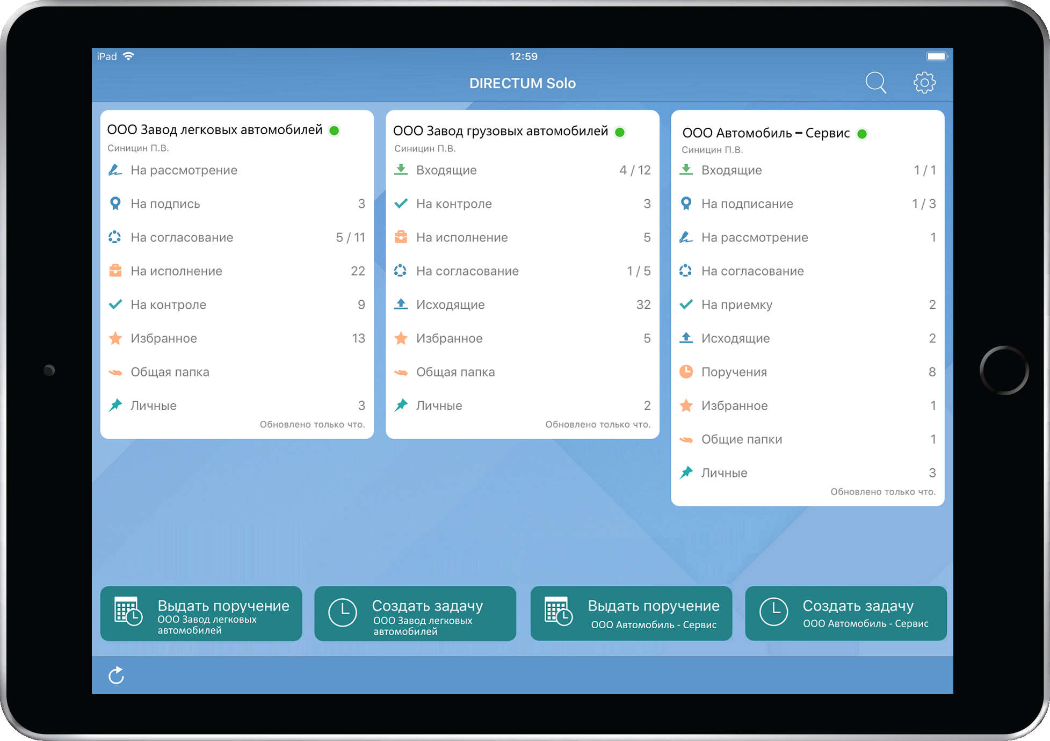Click the clock icon next to Поручения

pyautogui.click(x=686, y=372)
